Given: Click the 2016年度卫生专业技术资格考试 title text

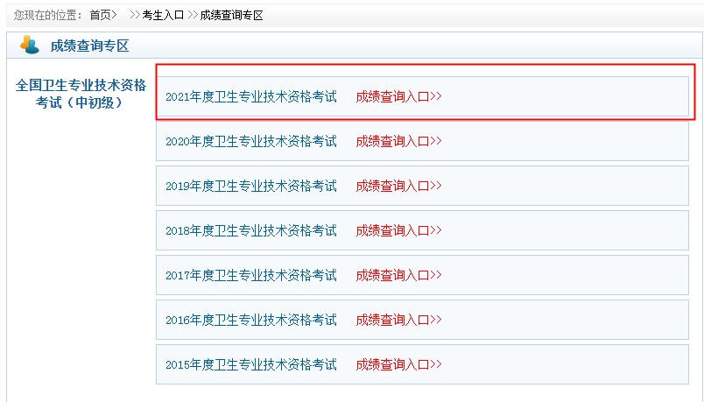Looking at the screenshot, I should pyautogui.click(x=251, y=320).
